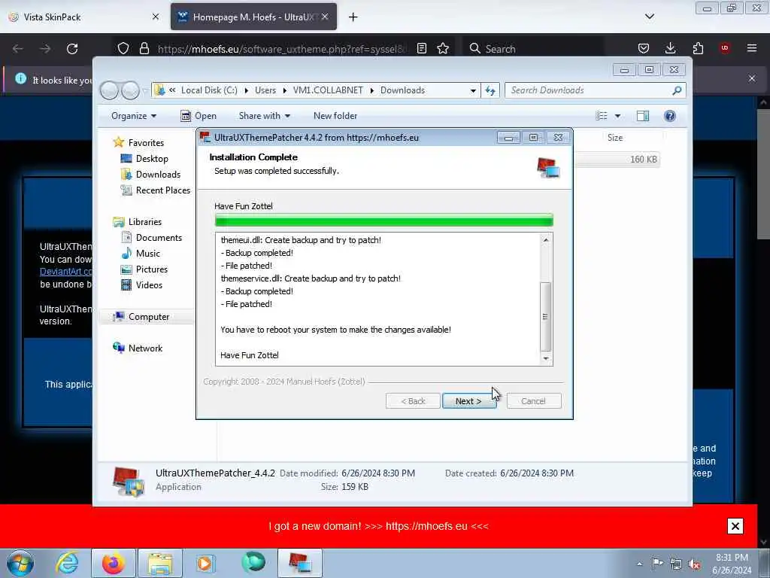The image size is (770, 578).
Task: Dismiss the Firefox notification bar
Action: (752, 78)
